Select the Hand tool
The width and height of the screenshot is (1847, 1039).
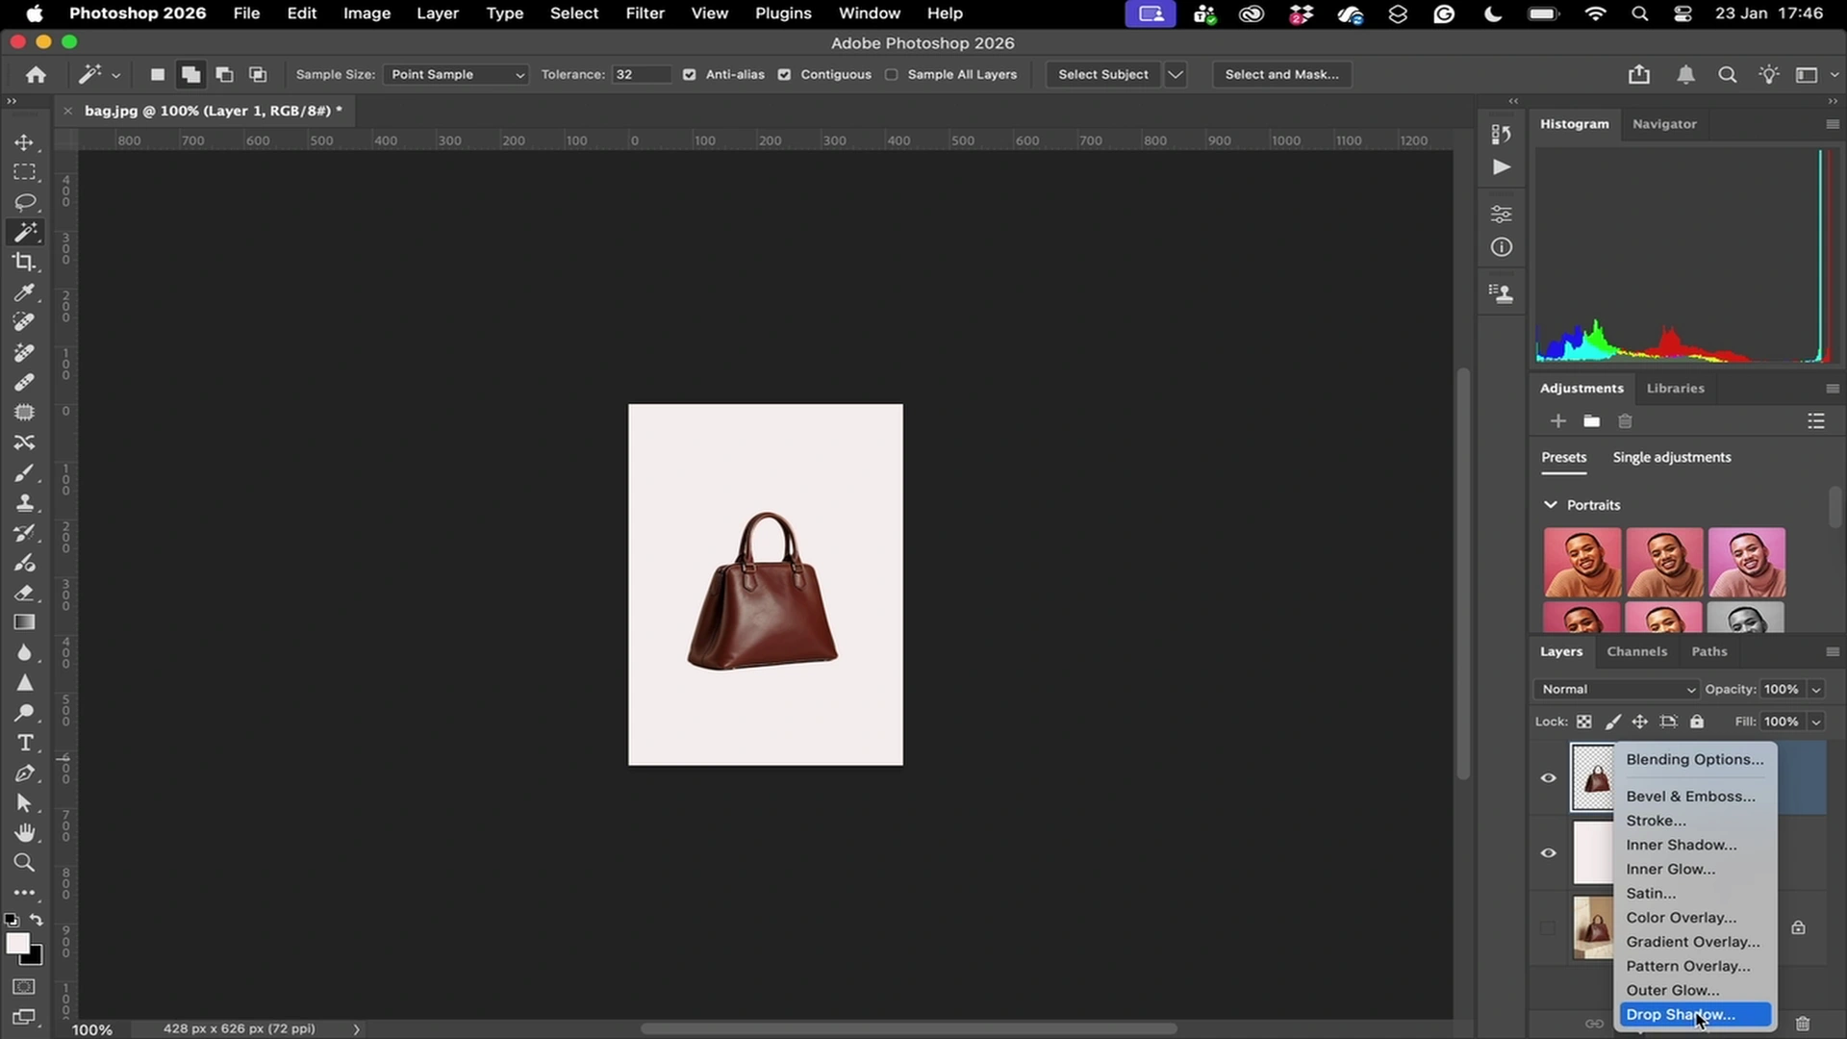tap(24, 832)
